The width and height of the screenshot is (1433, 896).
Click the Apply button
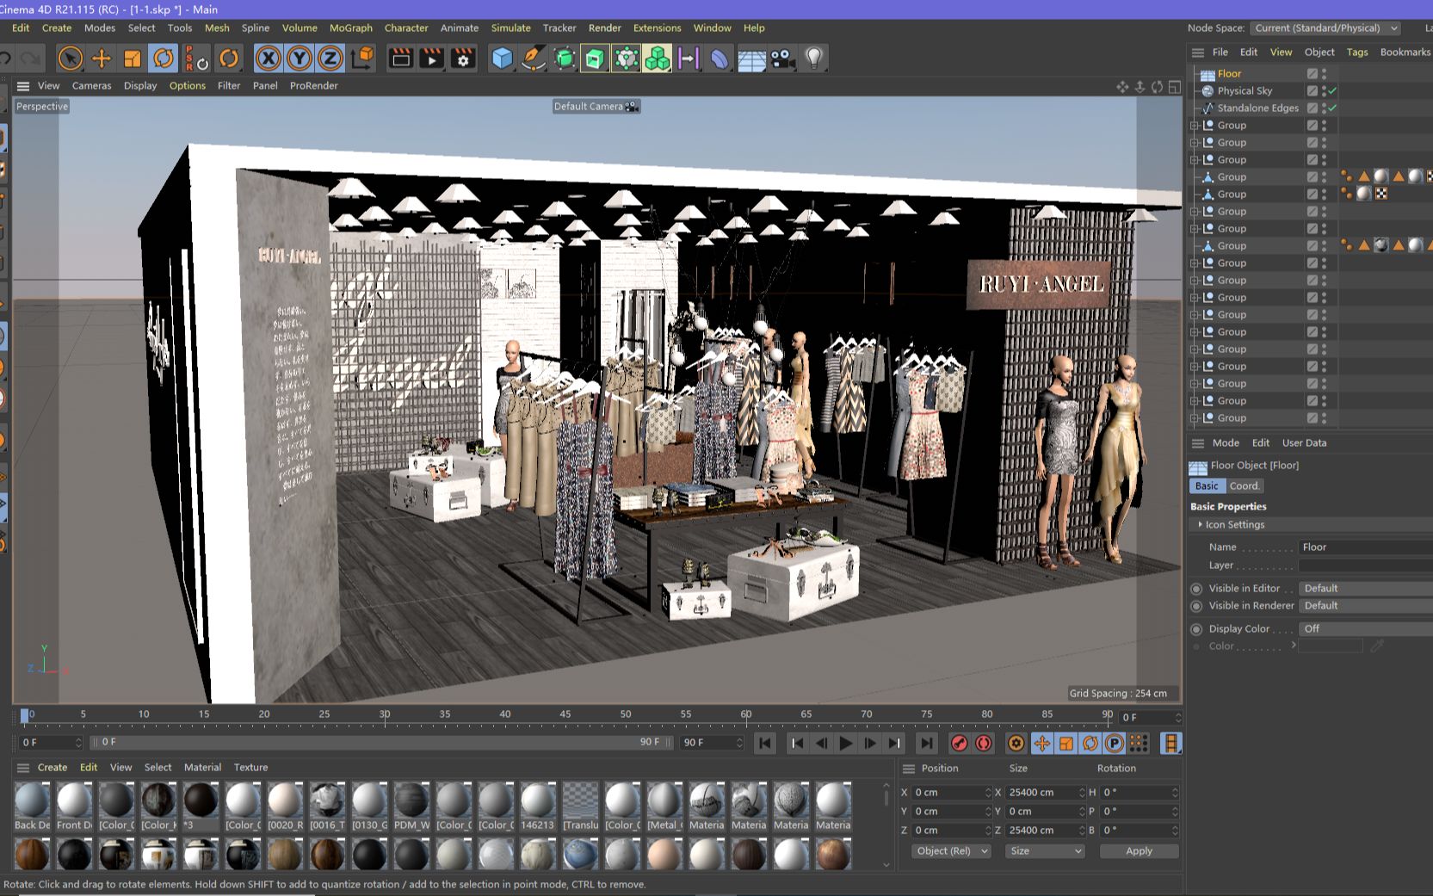click(1138, 850)
